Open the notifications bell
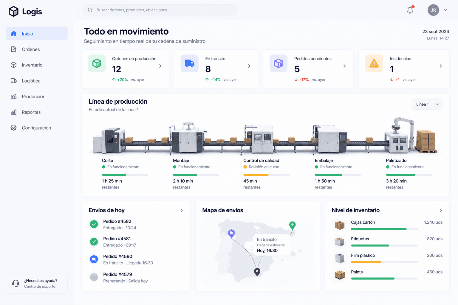The height and width of the screenshot is (305, 458). click(410, 10)
